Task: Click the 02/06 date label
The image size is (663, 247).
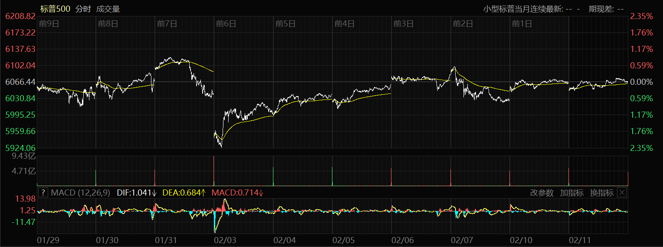Action: point(402,240)
